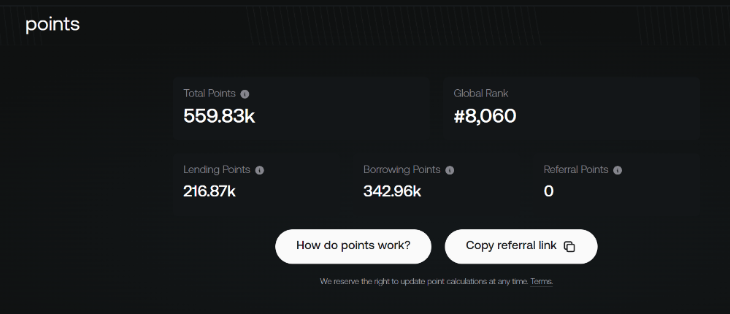Click the info icon beside Total Points
The image size is (730, 314).
245,94
